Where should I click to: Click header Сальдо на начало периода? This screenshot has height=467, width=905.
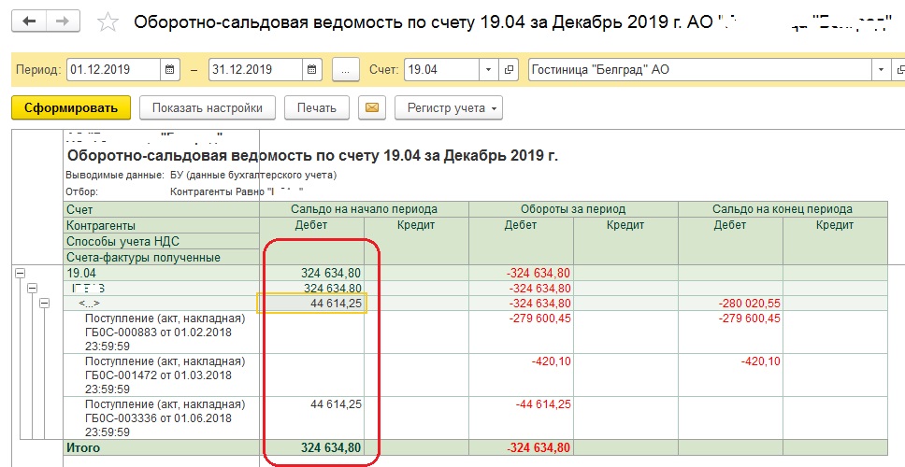tap(365, 209)
